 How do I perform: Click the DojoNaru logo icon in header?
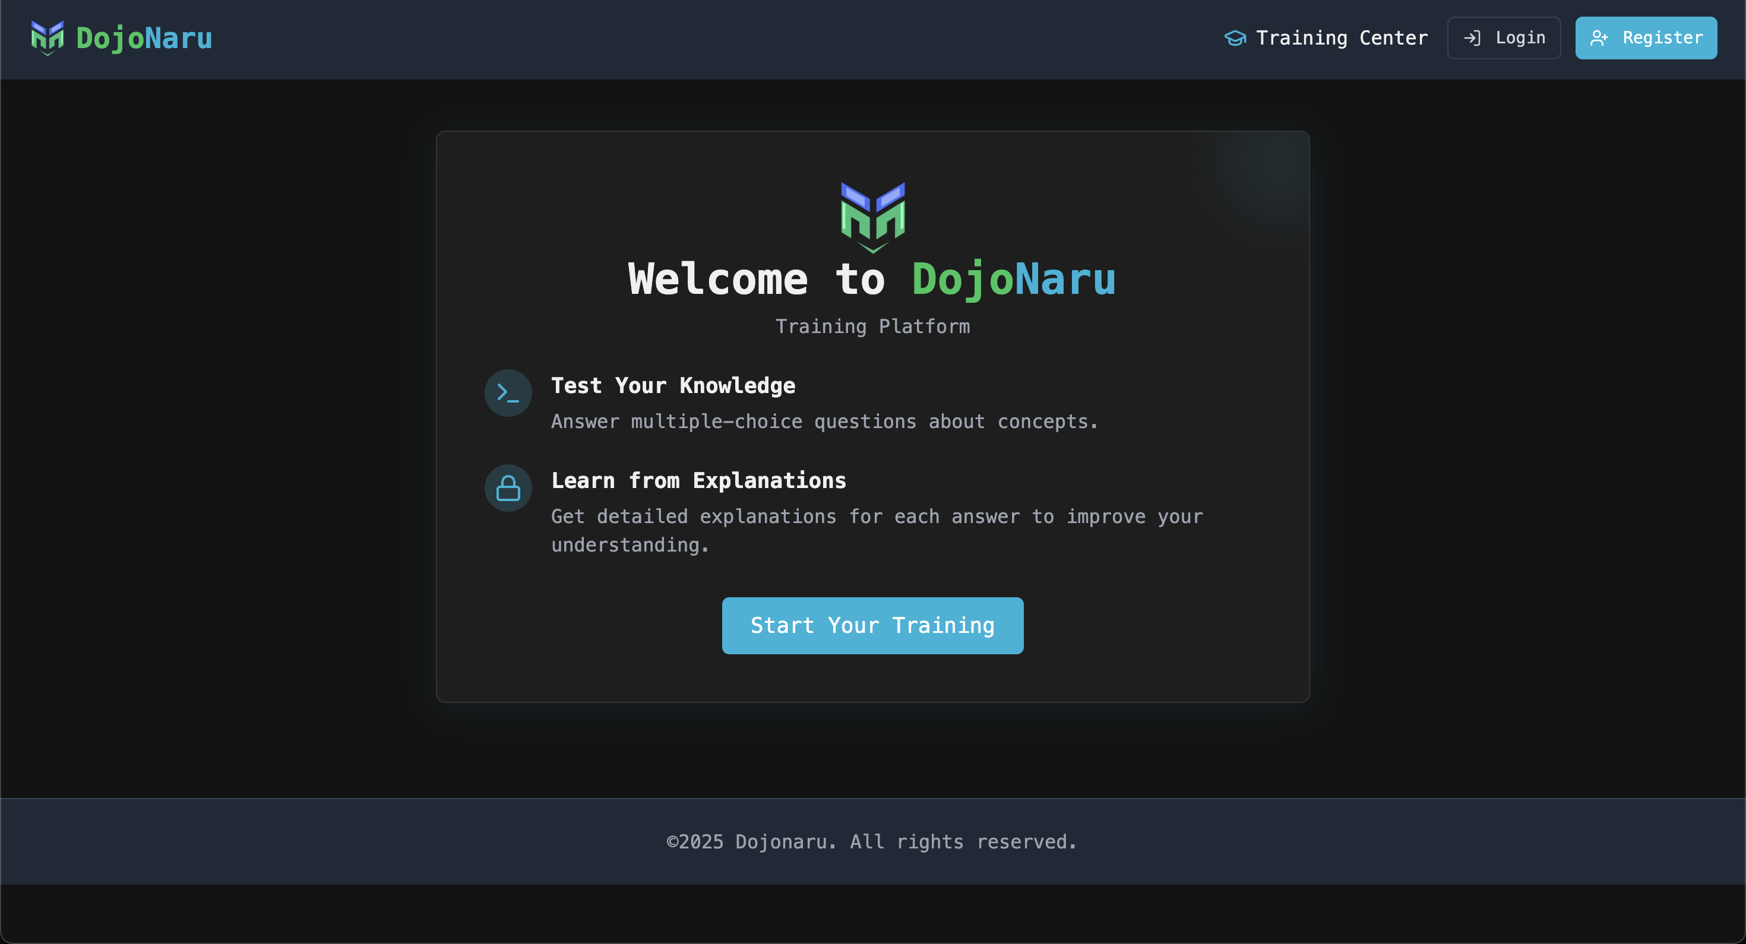pos(48,38)
